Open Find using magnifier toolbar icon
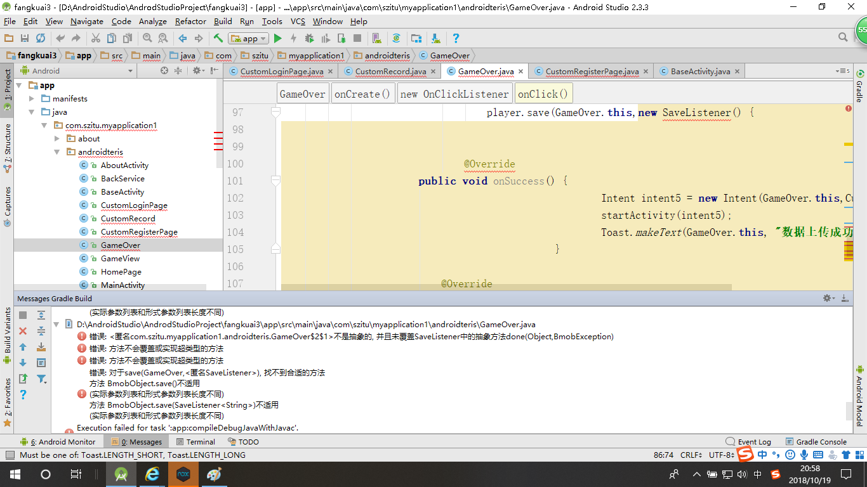 [147, 39]
